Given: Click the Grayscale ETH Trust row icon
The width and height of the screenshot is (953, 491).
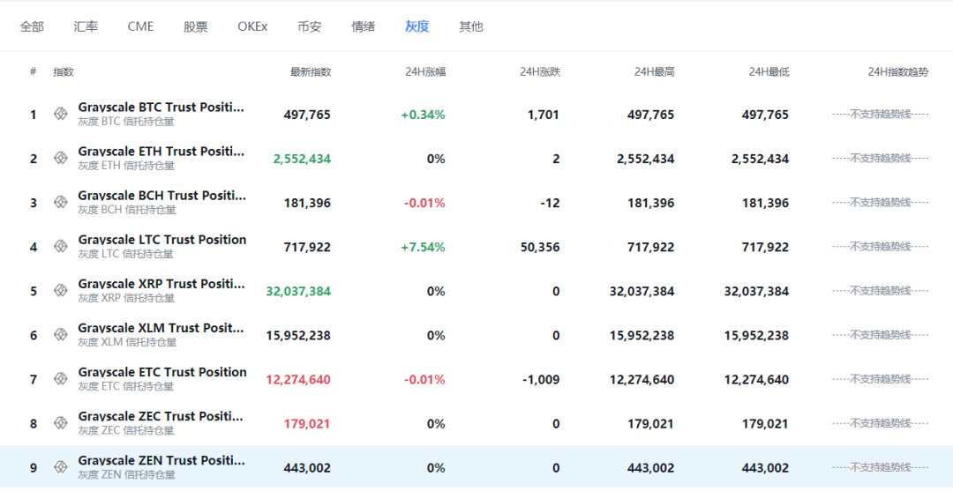Looking at the screenshot, I should coord(61,158).
